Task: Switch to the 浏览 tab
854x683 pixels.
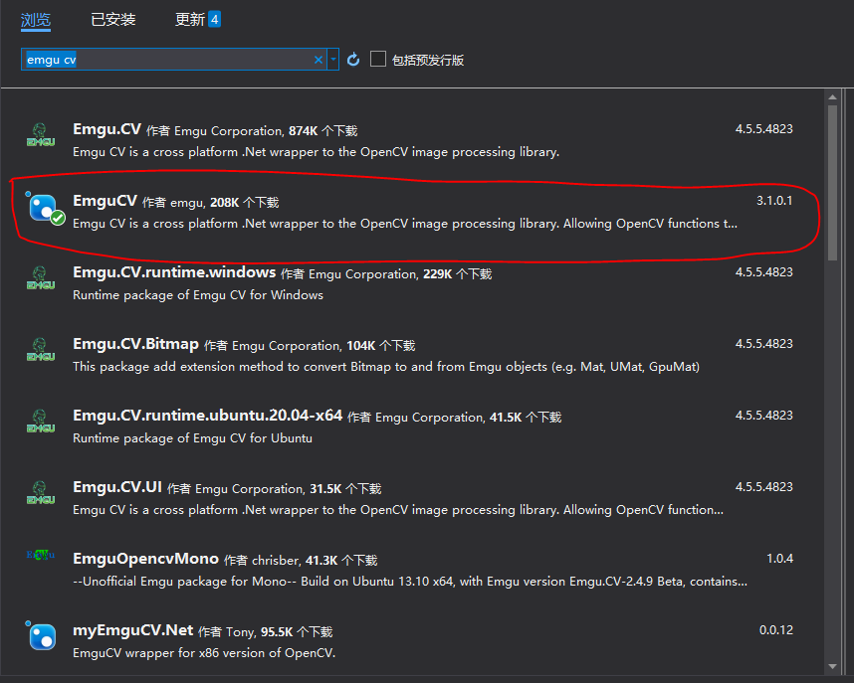Action: click(x=36, y=20)
